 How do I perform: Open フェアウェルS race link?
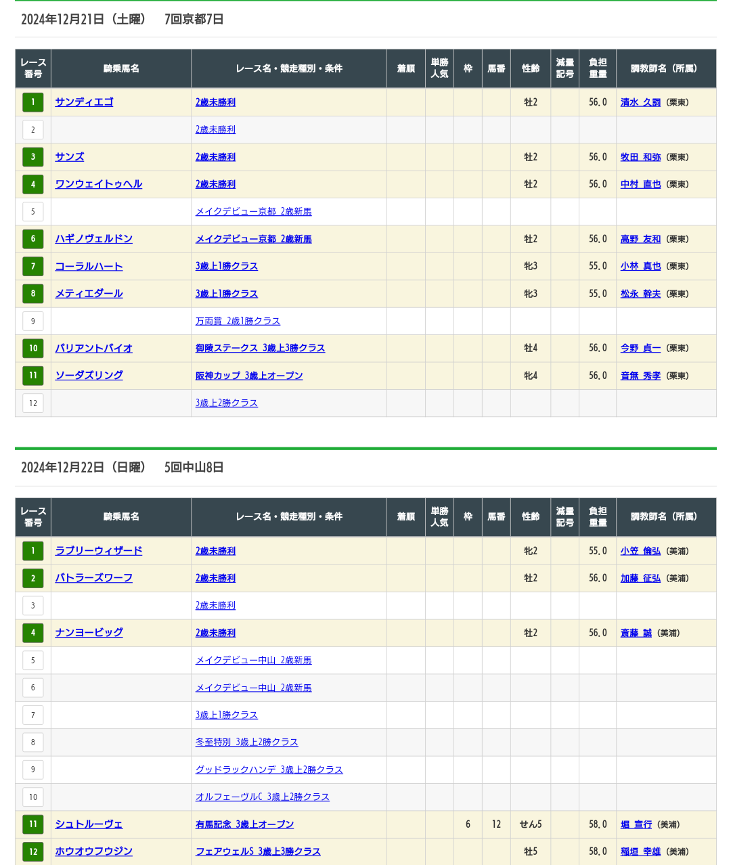259,851
